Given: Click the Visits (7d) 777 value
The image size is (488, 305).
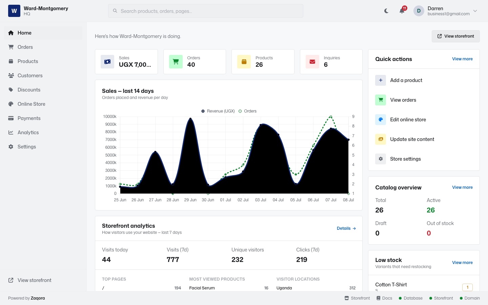Looking at the screenshot, I should (x=173, y=260).
